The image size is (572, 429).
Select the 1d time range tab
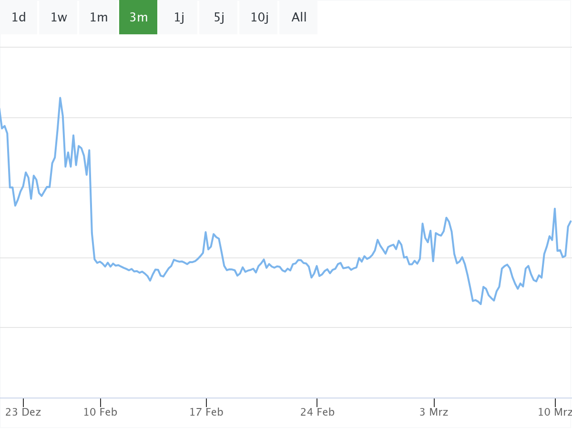click(19, 18)
